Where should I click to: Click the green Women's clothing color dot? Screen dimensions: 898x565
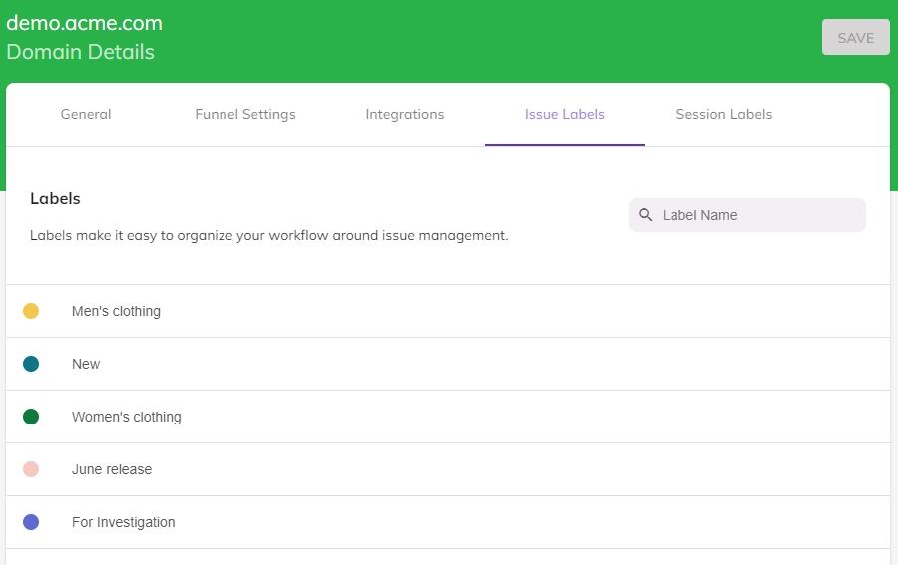[31, 417]
